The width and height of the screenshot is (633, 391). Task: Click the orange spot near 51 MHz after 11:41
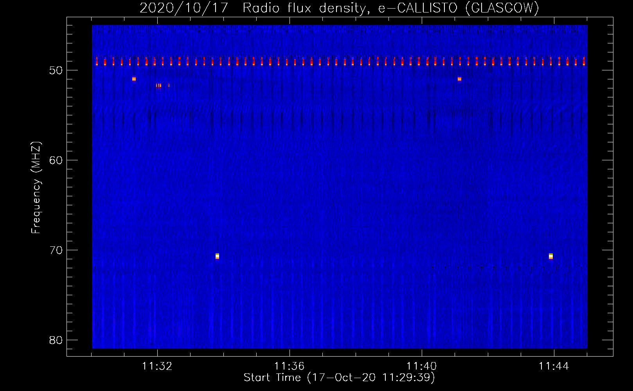(x=459, y=79)
